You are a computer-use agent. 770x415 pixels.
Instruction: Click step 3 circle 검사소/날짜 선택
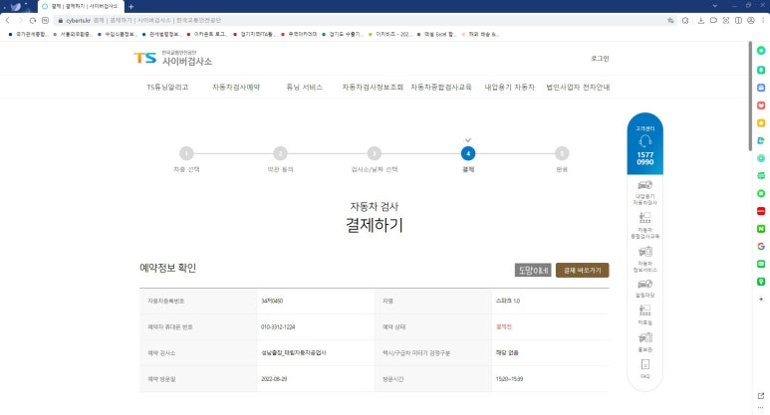point(375,153)
